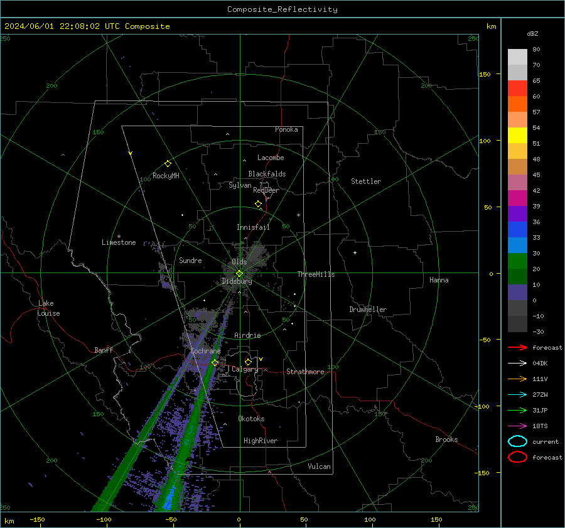Click the red forecast arrow in legend
565x528 pixels.
coord(517,347)
